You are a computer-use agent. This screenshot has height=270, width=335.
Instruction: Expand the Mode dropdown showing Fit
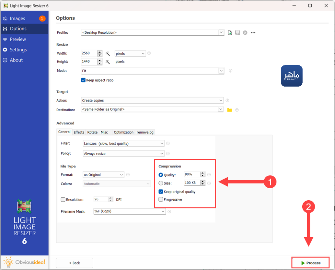pyautogui.click(x=221, y=71)
